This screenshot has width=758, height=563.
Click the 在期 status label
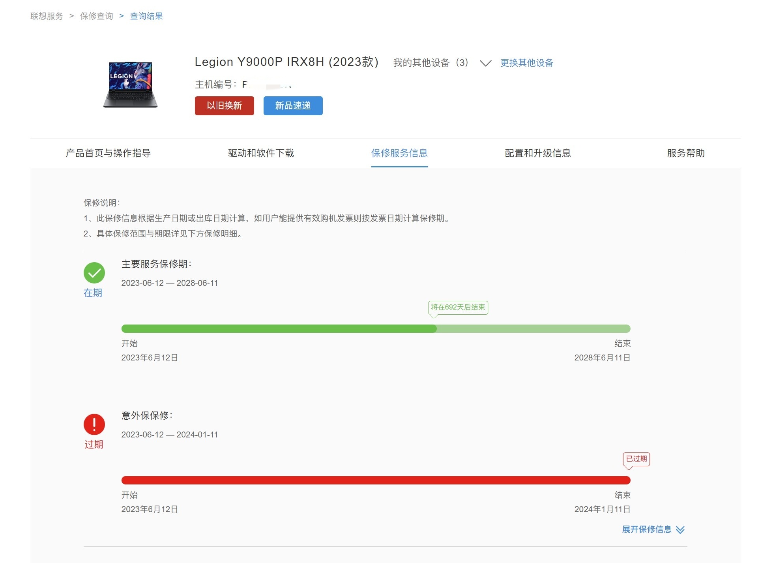[x=93, y=293]
